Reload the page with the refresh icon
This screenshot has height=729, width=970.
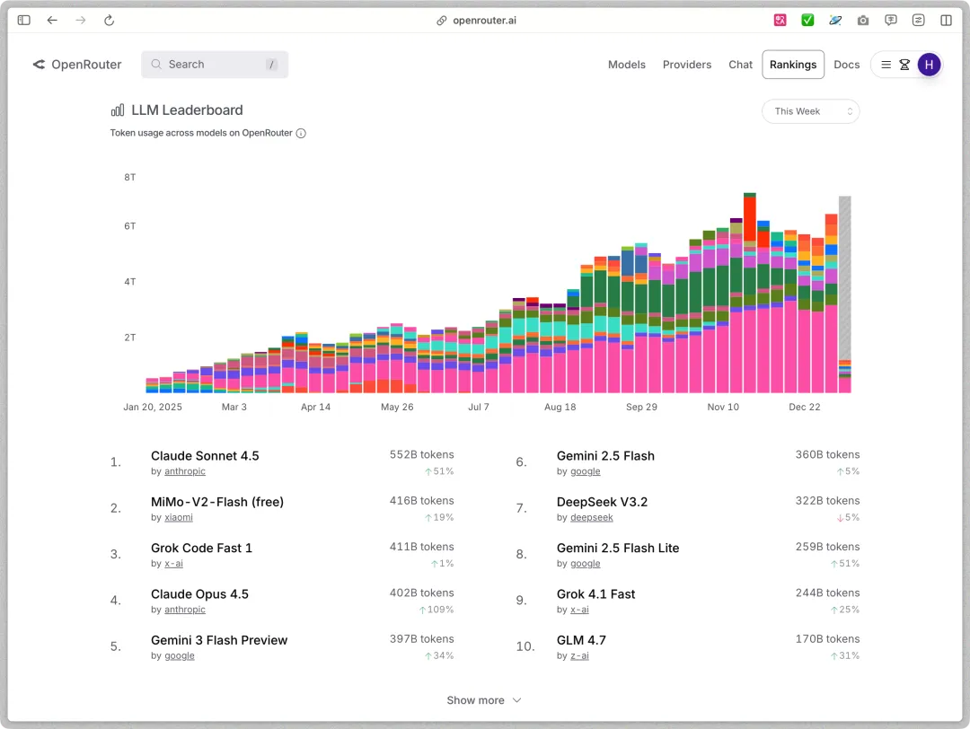point(109,20)
